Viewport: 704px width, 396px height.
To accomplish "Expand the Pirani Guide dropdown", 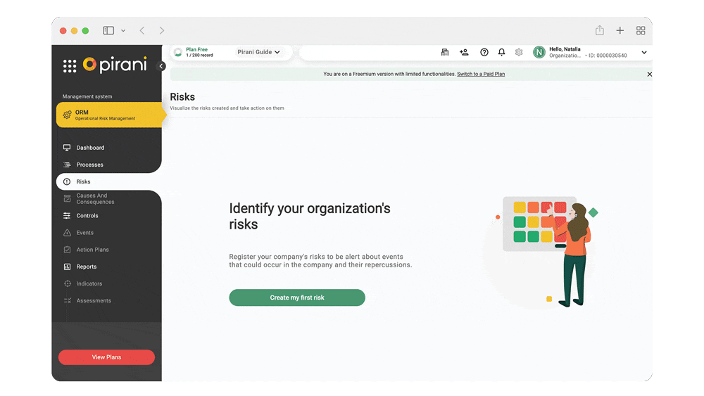I will tap(258, 52).
